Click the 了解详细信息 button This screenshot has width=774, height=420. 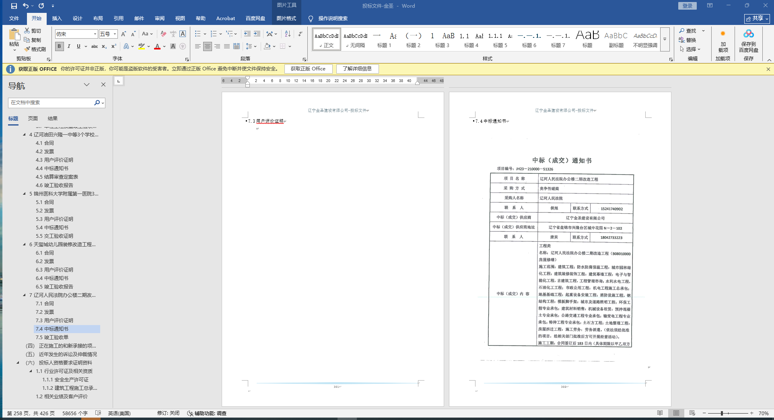pyautogui.click(x=357, y=69)
